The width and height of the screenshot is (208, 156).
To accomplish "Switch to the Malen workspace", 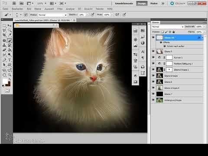I will (x=154, y=3).
